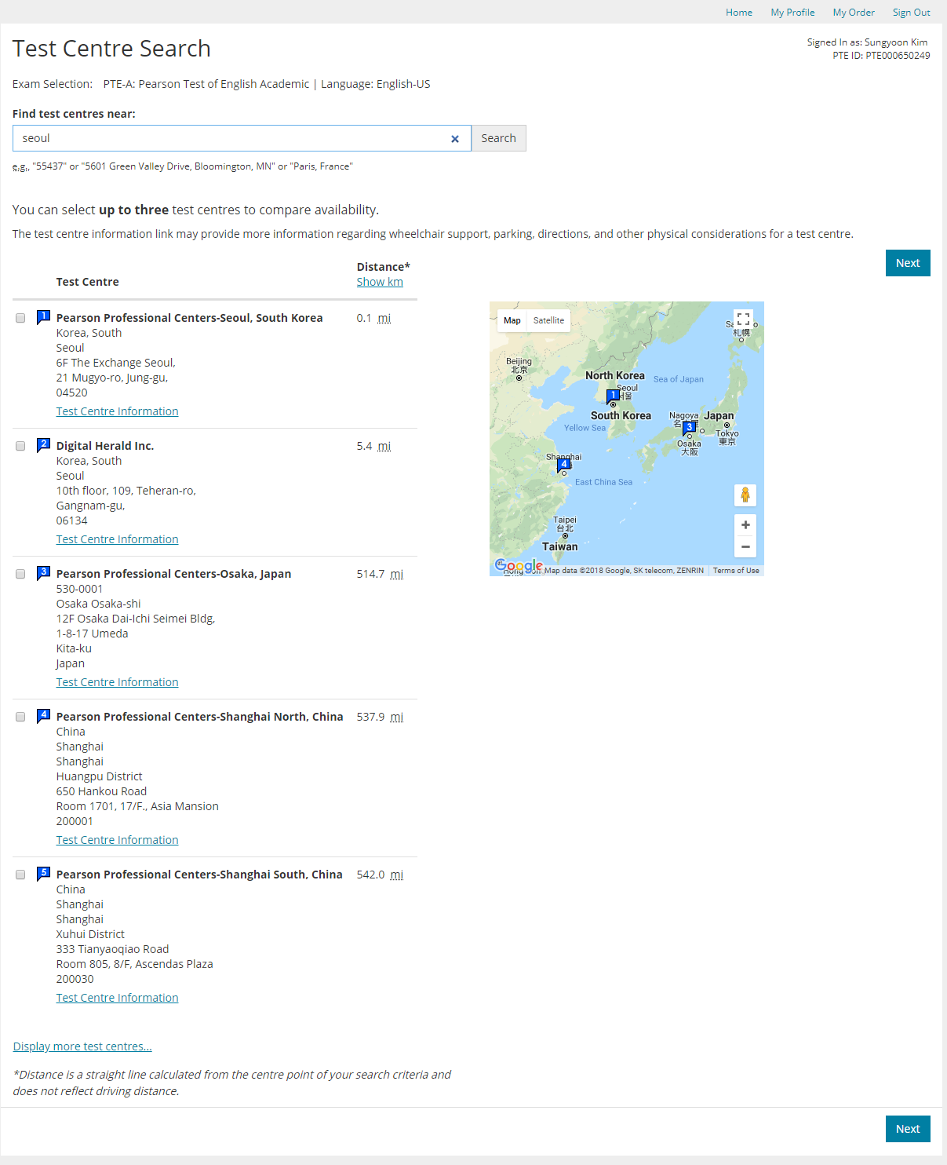947x1165 pixels.
Task: Clear the seoul search text with X icon
Action: [454, 139]
